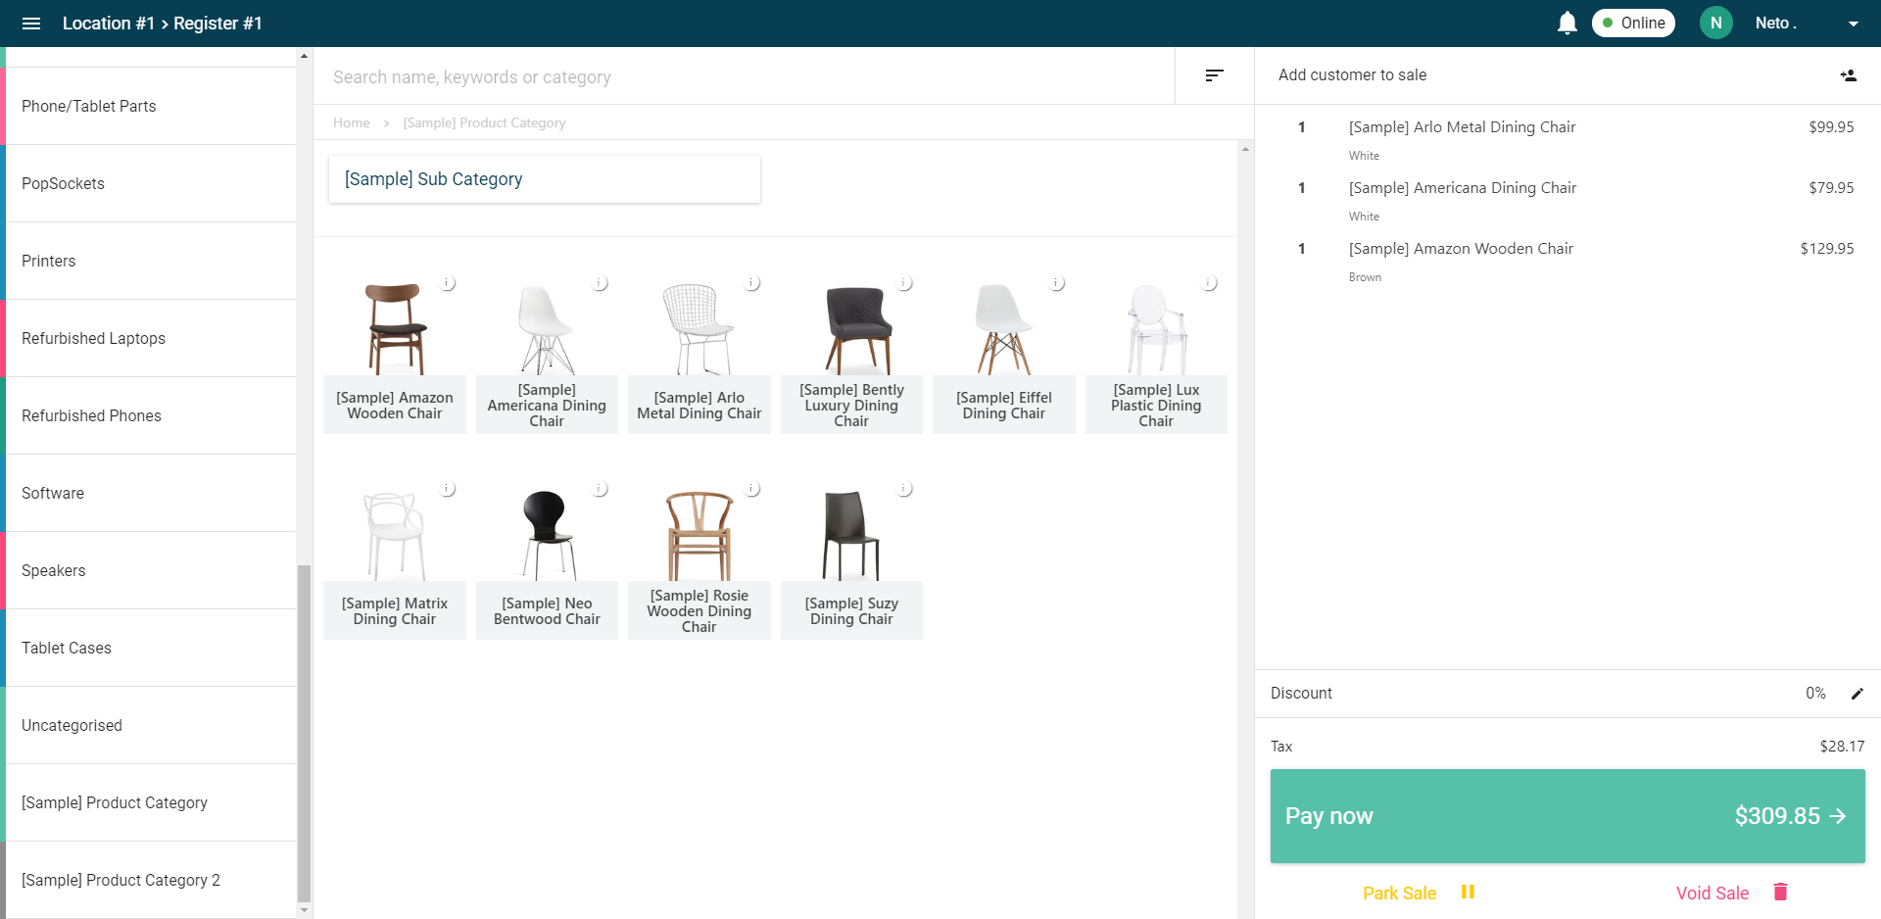Click the category sidebar scrollbar thumb
This screenshot has width=1881, height=919.
304,733
